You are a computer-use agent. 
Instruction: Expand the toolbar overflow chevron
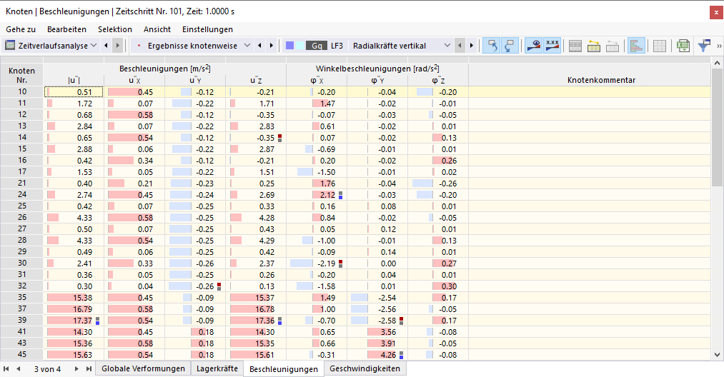click(x=719, y=46)
